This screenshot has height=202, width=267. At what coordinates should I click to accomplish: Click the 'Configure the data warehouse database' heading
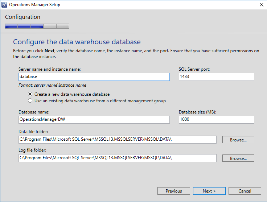click(77, 42)
